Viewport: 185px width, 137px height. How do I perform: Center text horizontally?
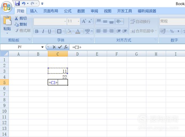point(105,31)
